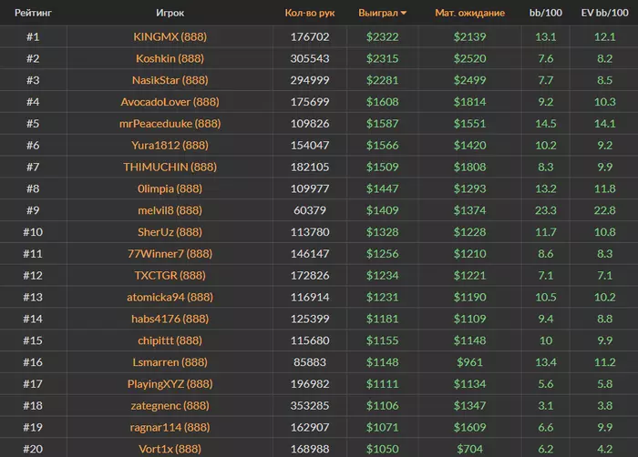Screen dimensions: 638x457
Task: Select the #1 rank cell
Action: (x=33, y=37)
